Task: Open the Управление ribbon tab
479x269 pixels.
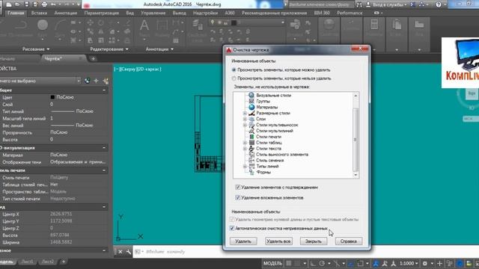Action: (153, 13)
